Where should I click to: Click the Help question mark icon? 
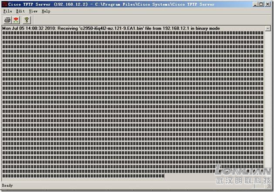pos(27,20)
